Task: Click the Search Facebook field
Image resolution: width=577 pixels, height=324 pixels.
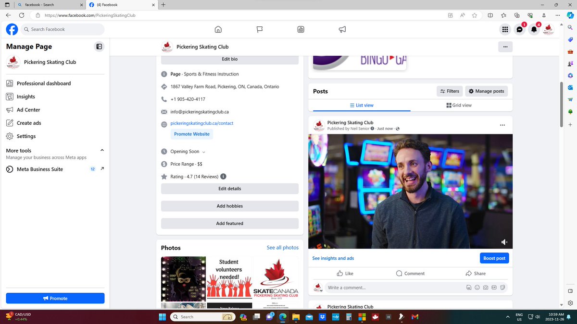Action: click(x=63, y=29)
